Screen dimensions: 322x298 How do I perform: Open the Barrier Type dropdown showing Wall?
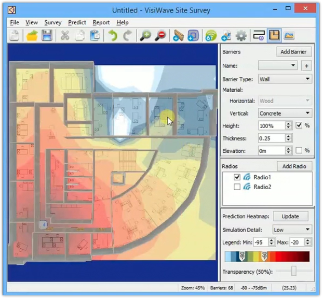pyautogui.click(x=285, y=79)
